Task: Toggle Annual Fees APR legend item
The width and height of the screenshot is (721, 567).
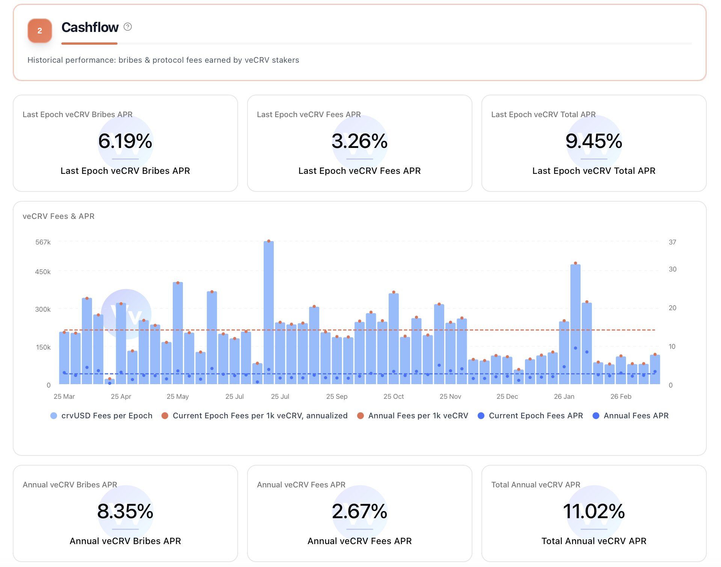Action: (636, 416)
